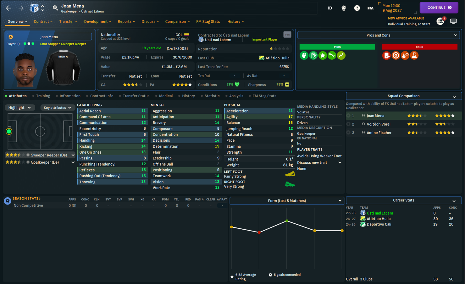Click the red low point on the form graph
Image resolution: width=465 pixels, height=284 pixels.
pyautogui.click(x=259, y=232)
